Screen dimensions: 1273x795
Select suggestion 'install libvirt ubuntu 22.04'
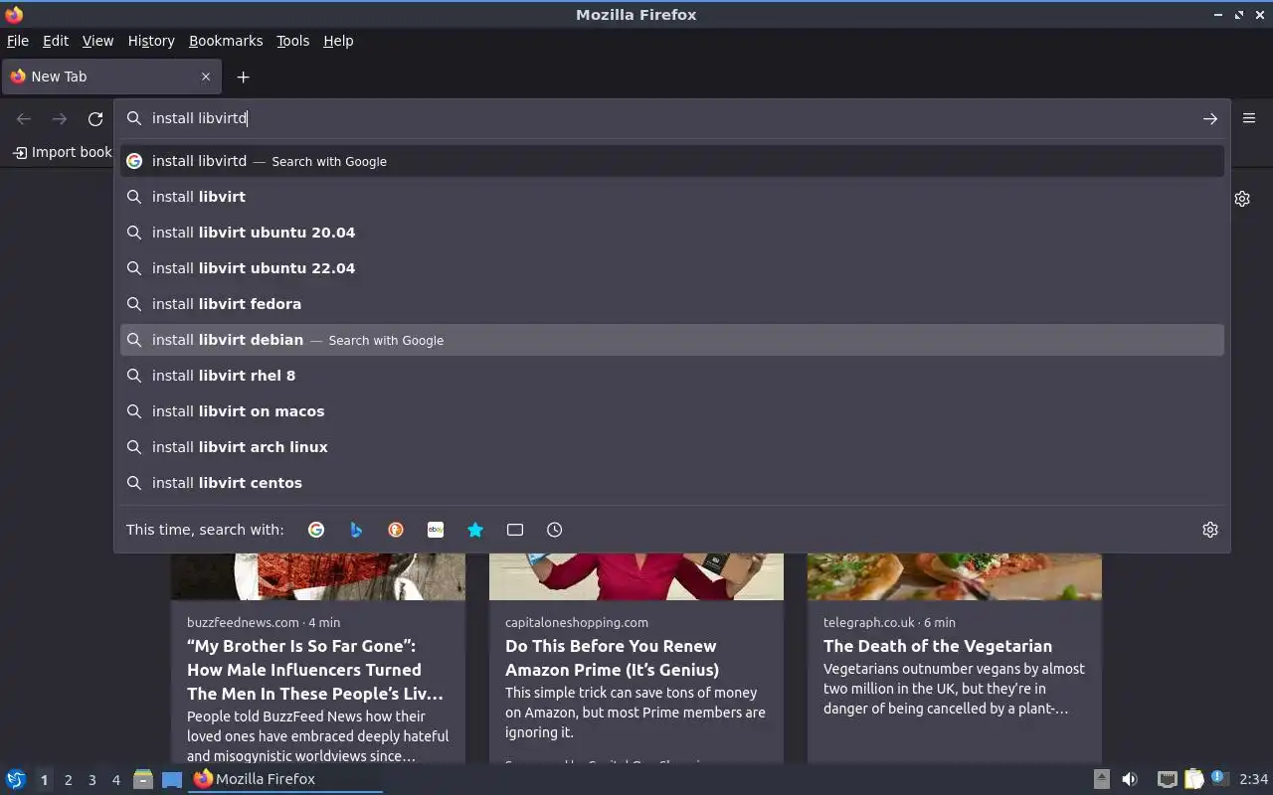pyautogui.click(x=672, y=268)
